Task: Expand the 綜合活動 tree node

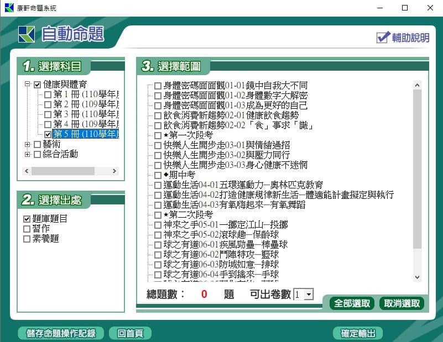Action: point(27,154)
